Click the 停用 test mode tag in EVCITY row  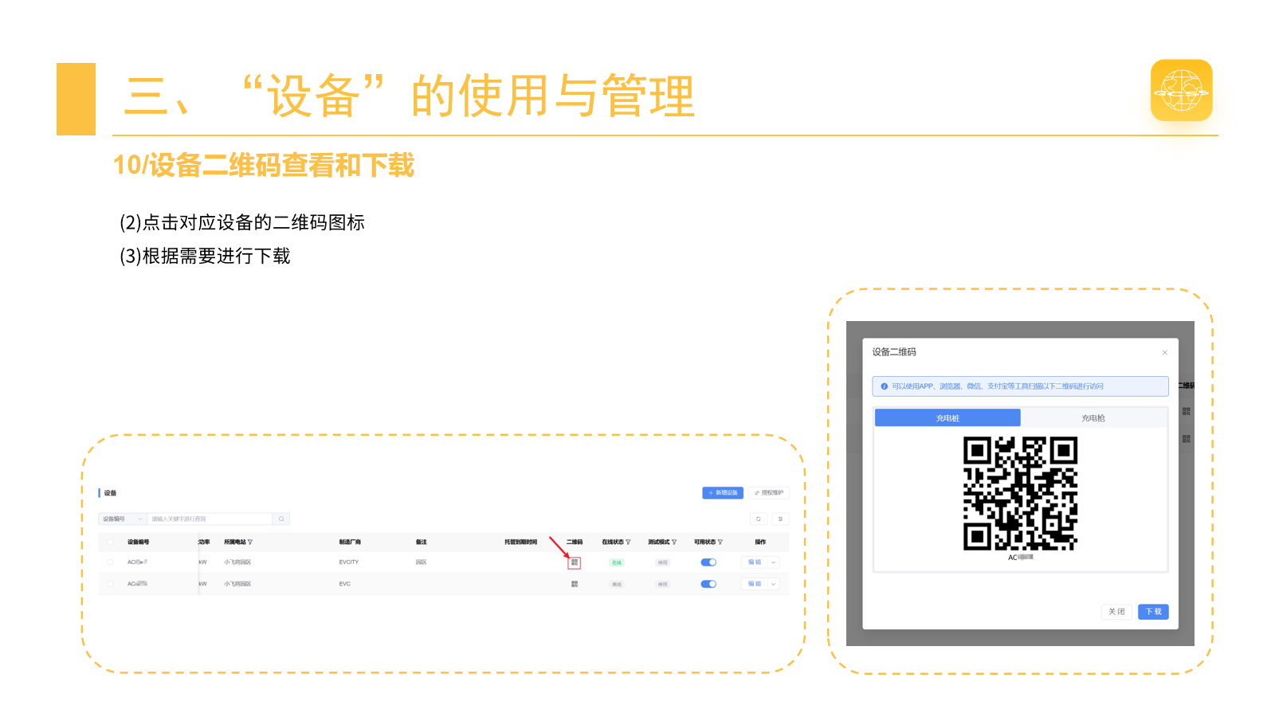pyautogui.click(x=663, y=562)
